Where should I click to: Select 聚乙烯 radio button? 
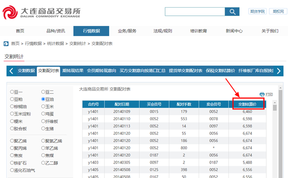click(12, 141)
